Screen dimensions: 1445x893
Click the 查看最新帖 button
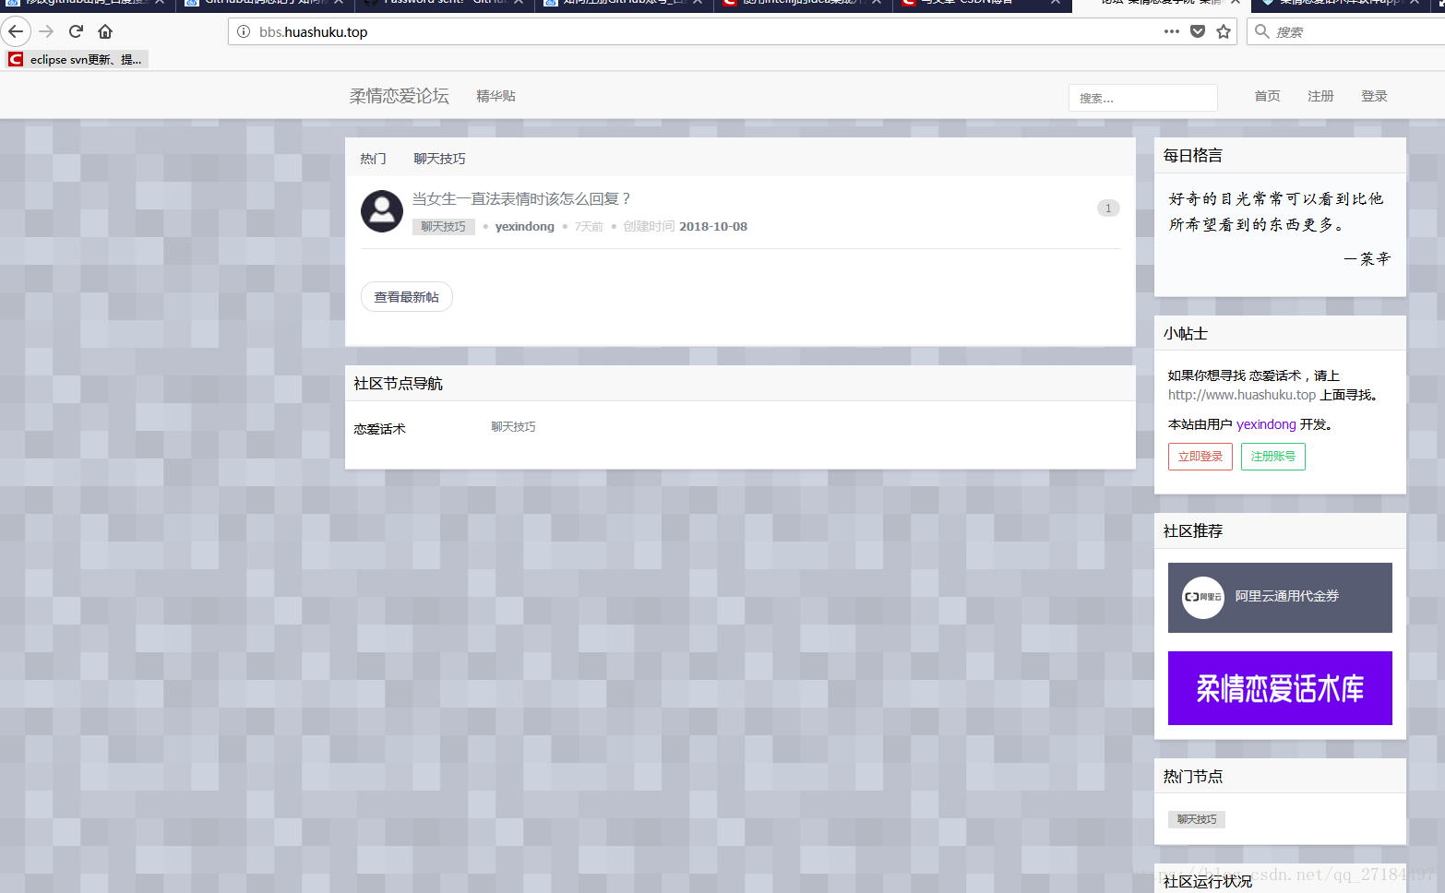pyautogui.click(x=407, y=297)
